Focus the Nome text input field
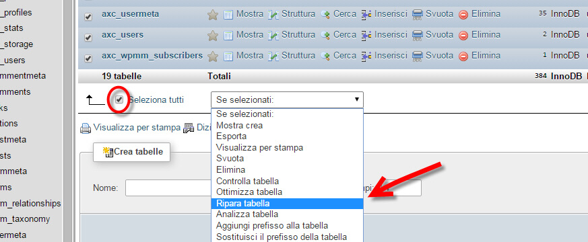Image resolution: width=588 pixels, height=242 pixels. pos(169,188)
